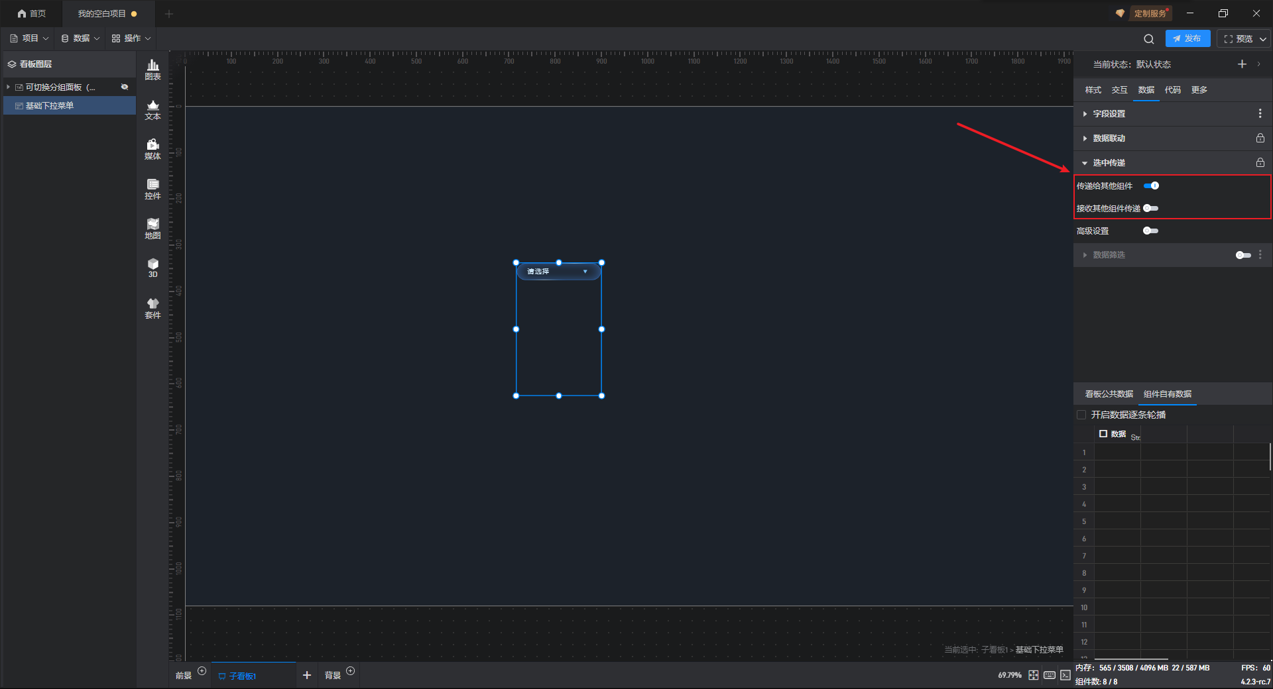The image size is (1273, 689).
Task: Click the keyboard shortcuts icon
Action: click(x=1050, y=675)
